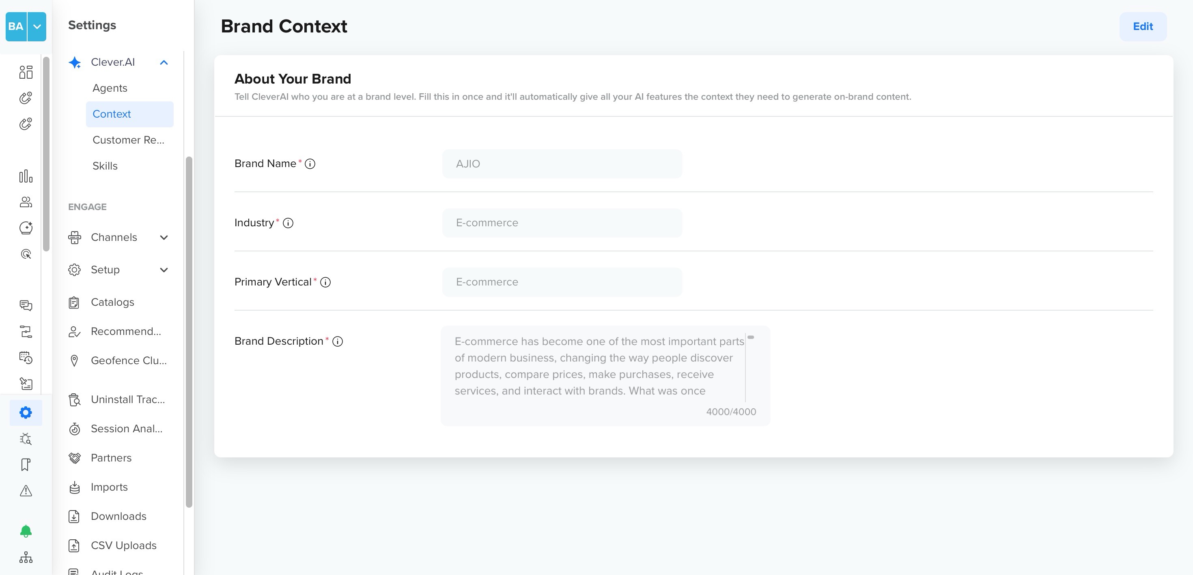1193x575 pixels.
Task: Click the Brand Description scrollbar handle
Action: point(751,337)
